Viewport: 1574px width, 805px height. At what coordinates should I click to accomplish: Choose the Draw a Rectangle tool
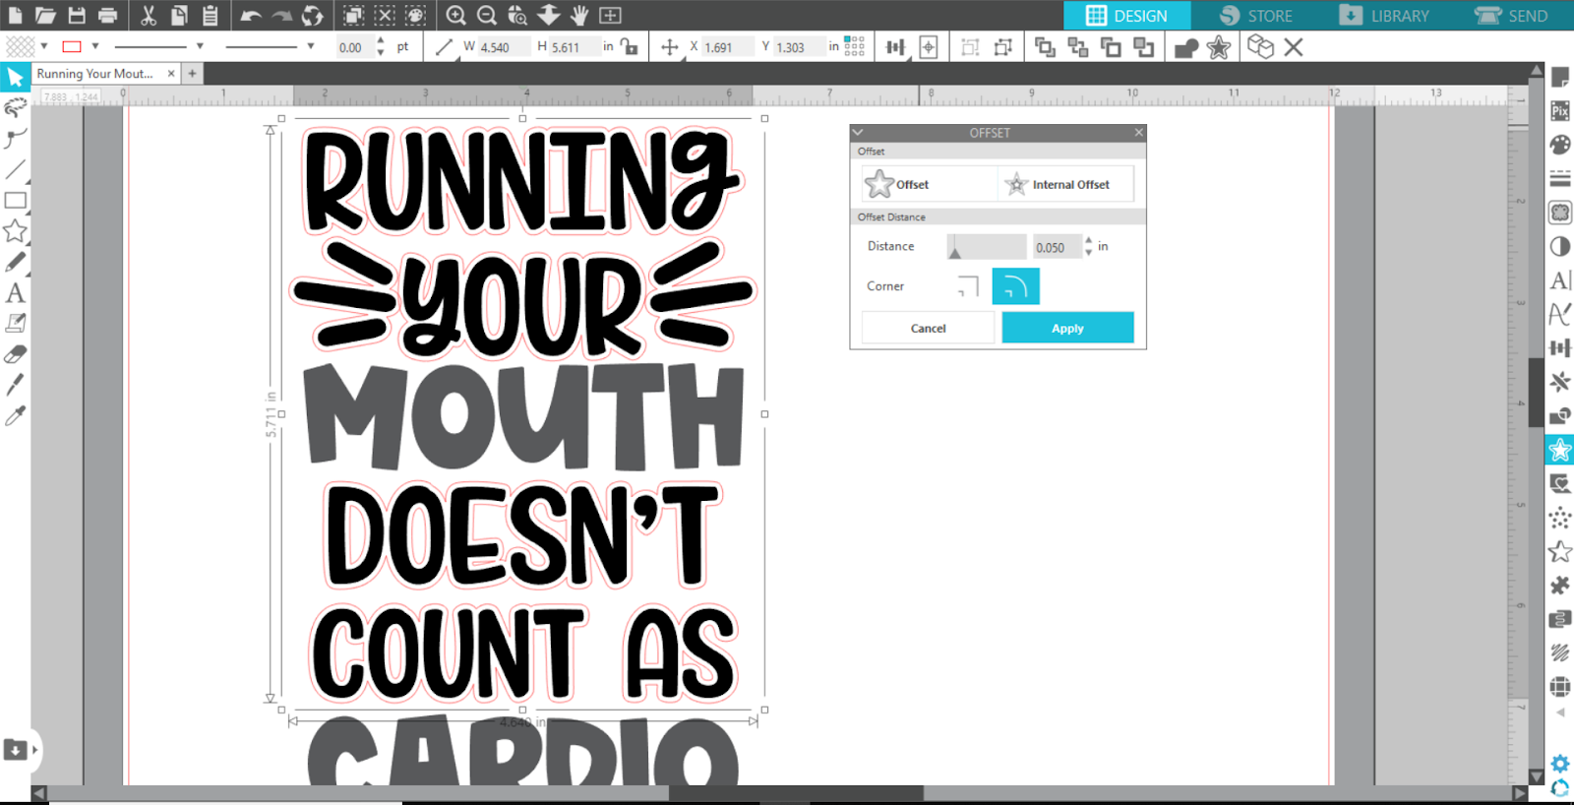pyautogui.click(x=15, y=201)
